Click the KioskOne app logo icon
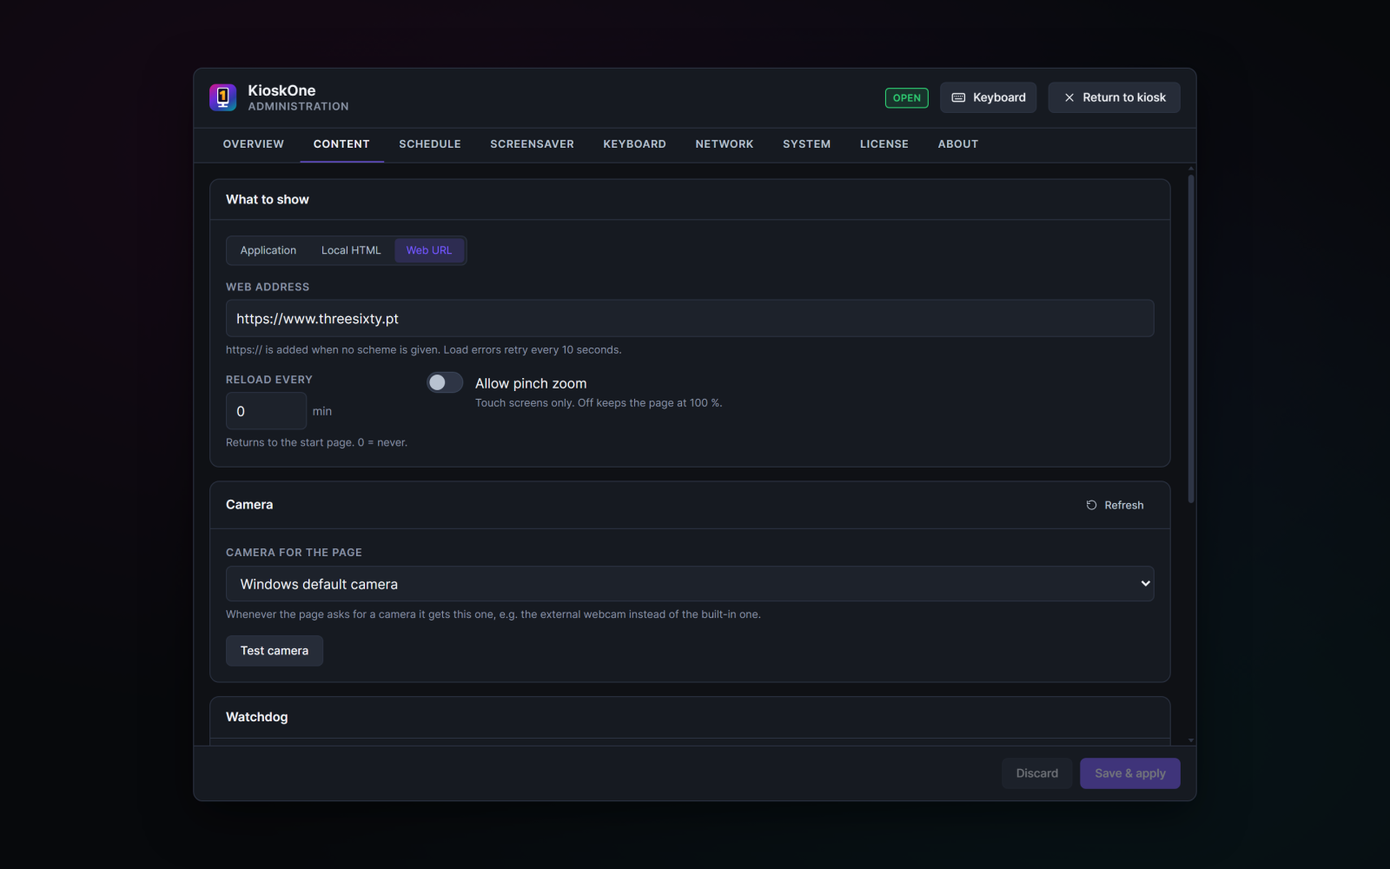This screenshot has height=869, width=1390. (222, 97)
